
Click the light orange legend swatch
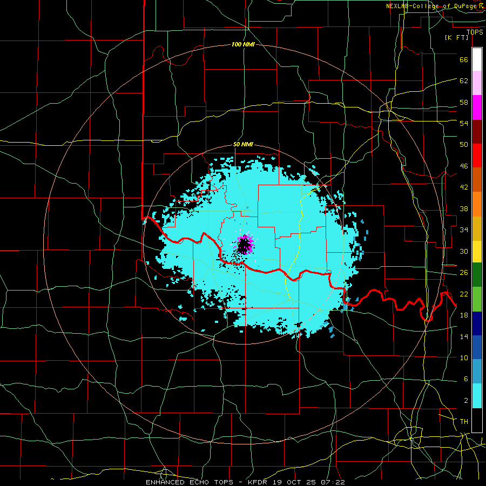click(477, 204)
